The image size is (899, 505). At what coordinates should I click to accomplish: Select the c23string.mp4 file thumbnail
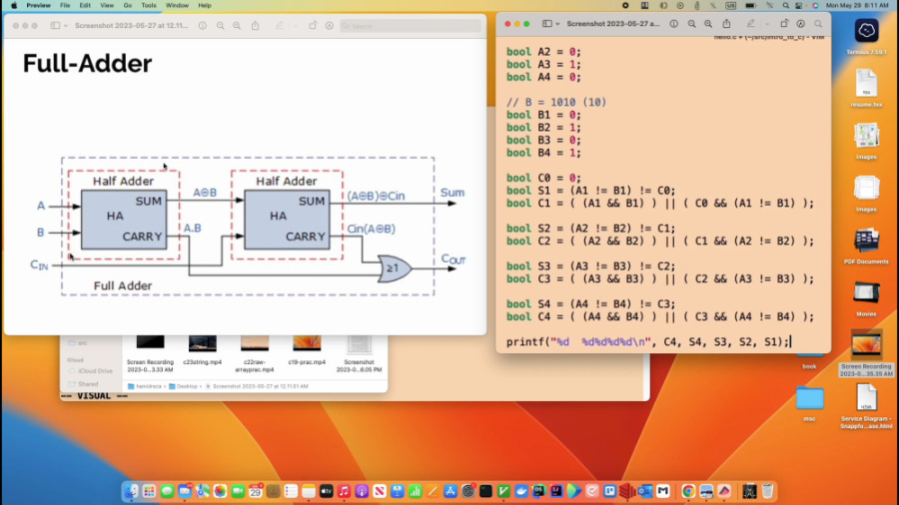(x=202, y=345)
